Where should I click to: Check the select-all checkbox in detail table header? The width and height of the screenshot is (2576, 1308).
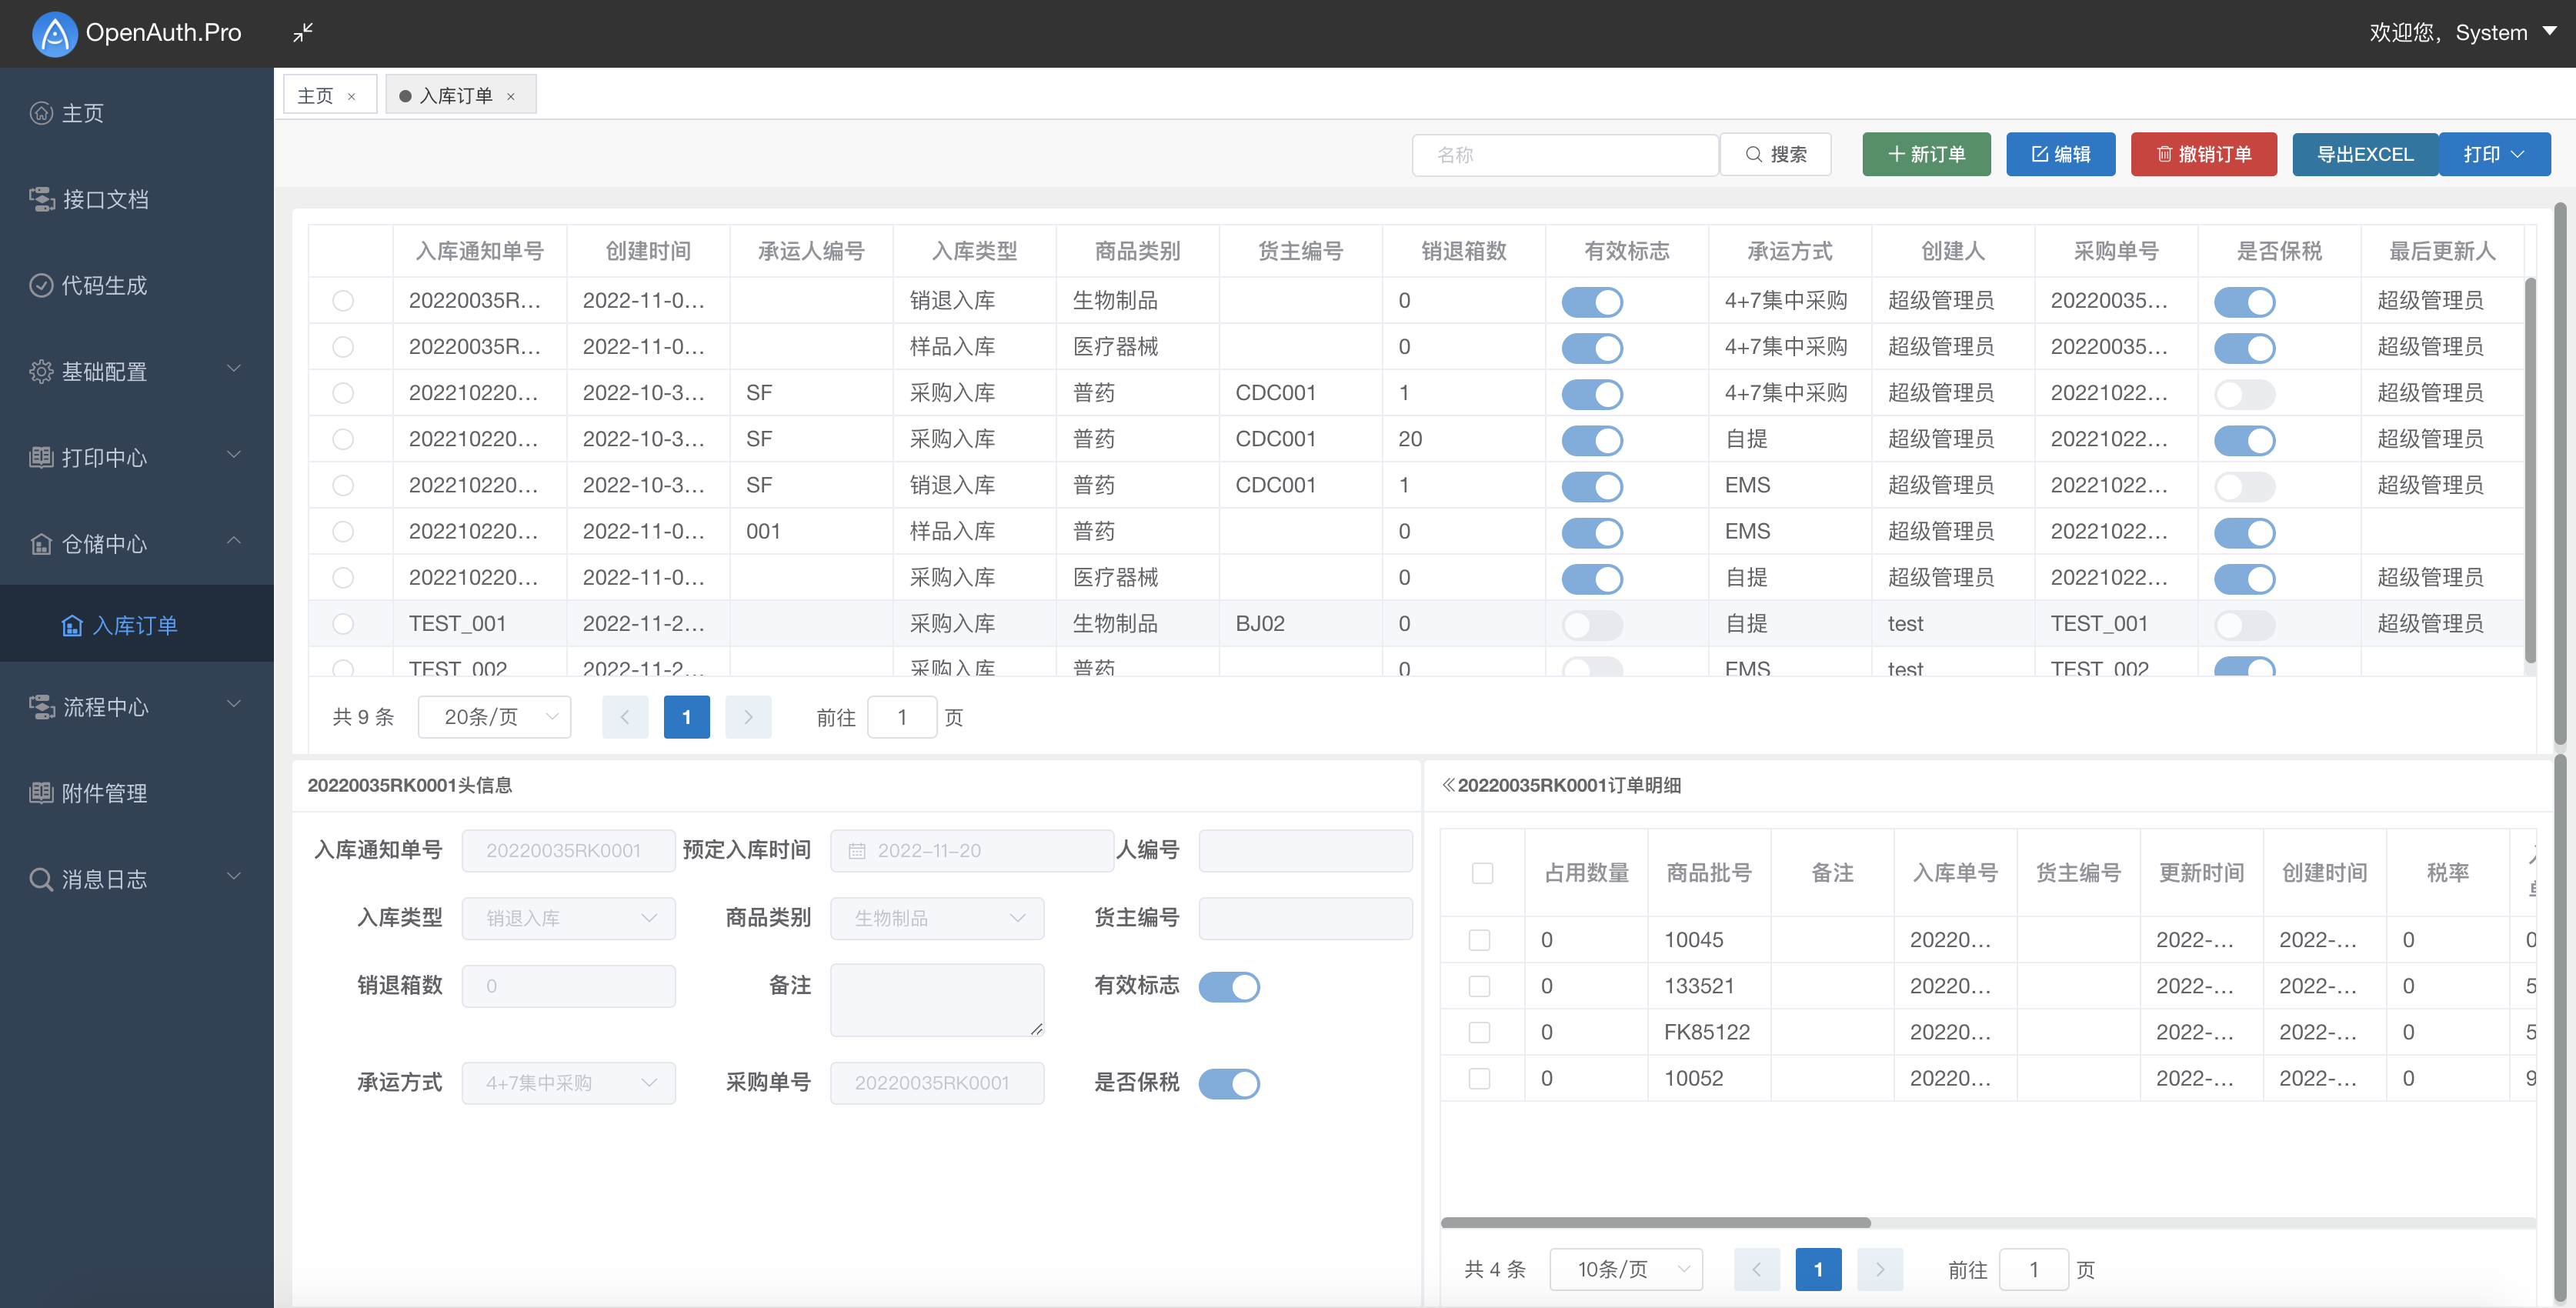1482,873
